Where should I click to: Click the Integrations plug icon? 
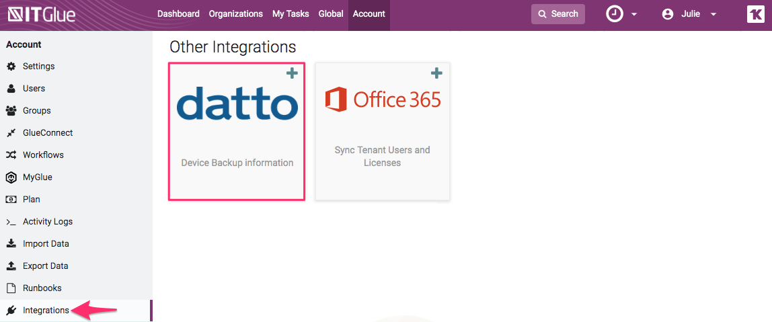click(x=11, y=311)
